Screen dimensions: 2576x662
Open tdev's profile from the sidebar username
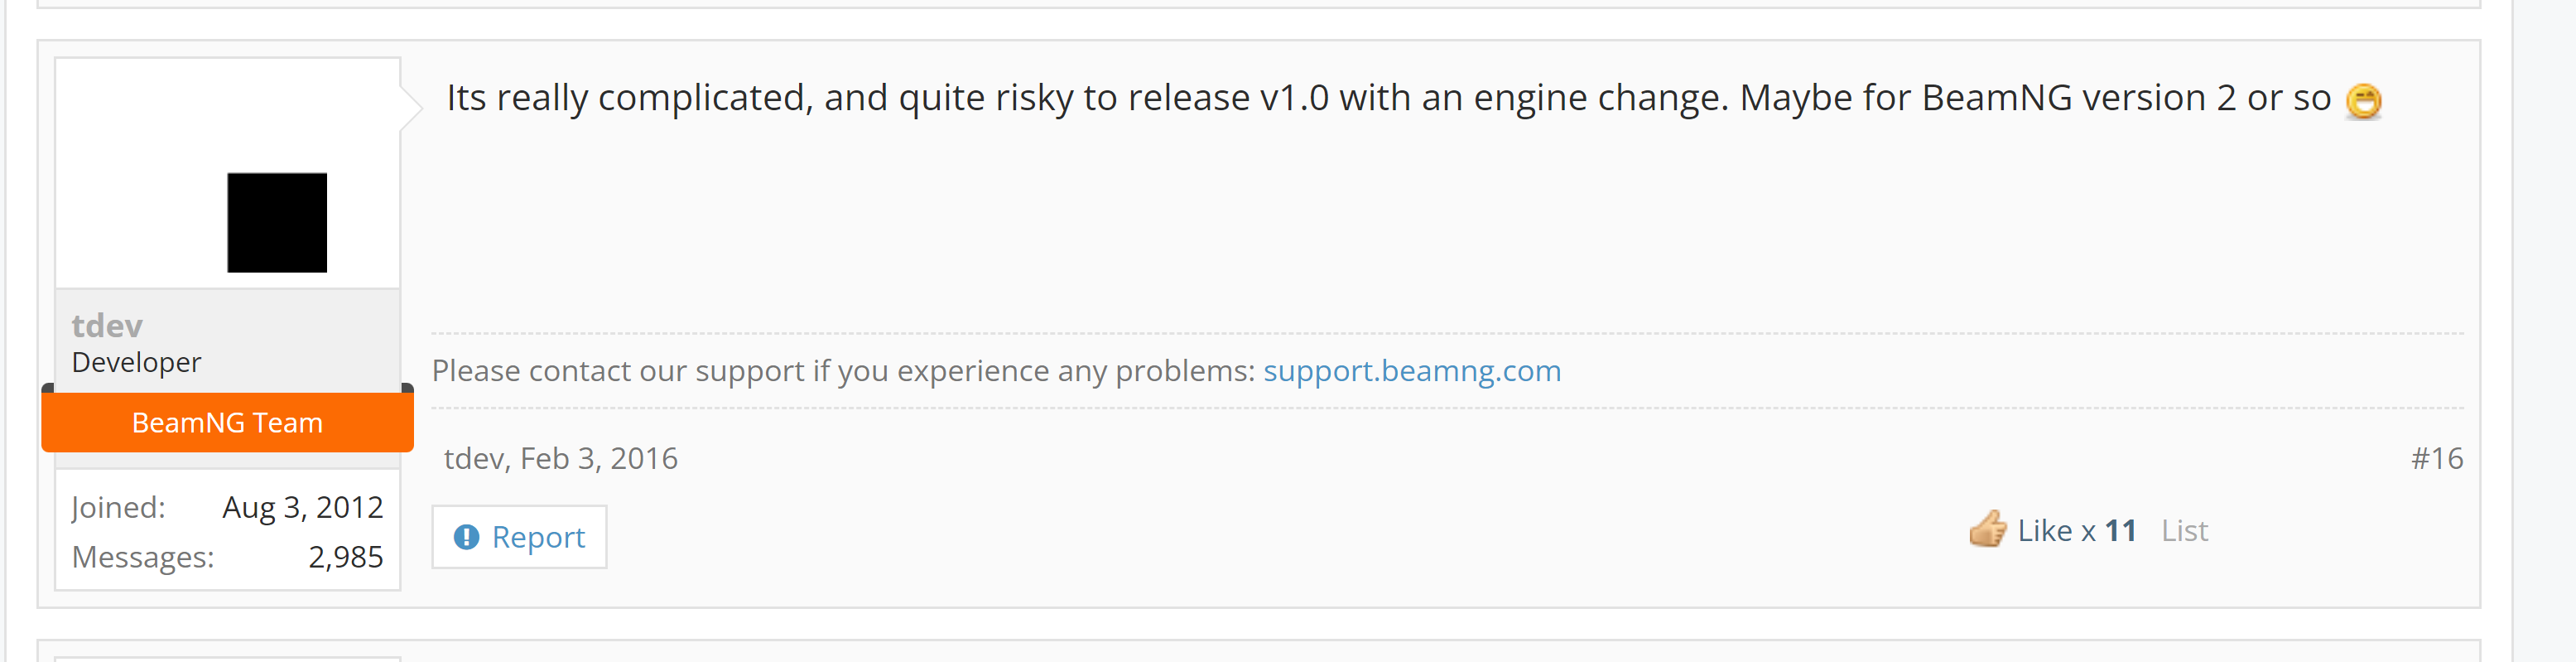(x=107, y=325)
